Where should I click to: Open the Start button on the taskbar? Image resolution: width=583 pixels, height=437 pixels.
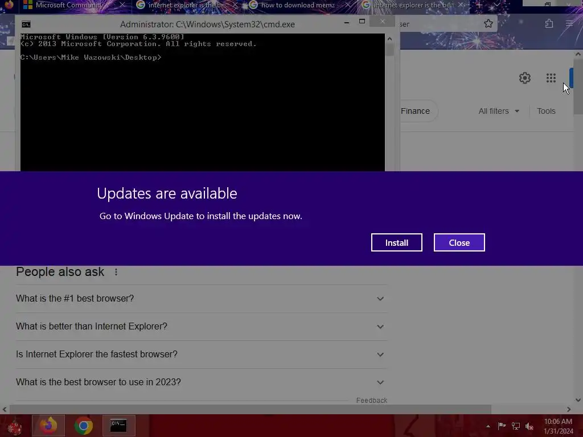coord(14,426)
